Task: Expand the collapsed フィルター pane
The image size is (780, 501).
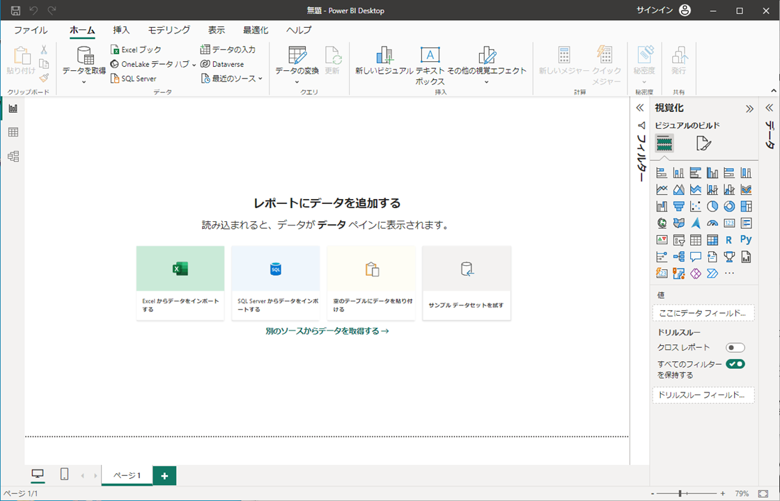Action: point(639,108)
